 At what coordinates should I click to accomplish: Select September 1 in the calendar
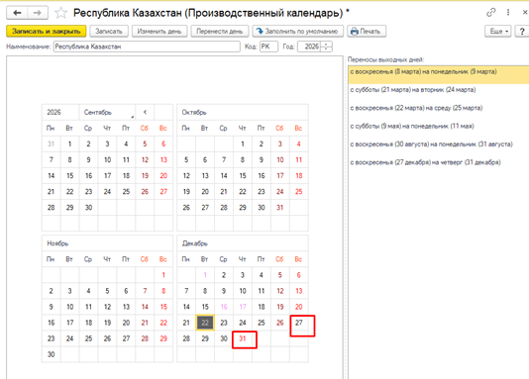click(69, 144)
